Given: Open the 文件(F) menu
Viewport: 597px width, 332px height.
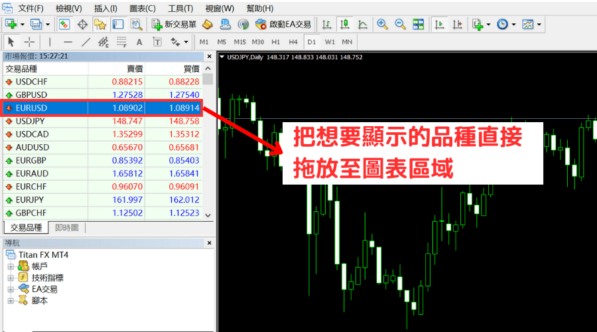Looking at the screenshot, I should [x=31, y=9].
